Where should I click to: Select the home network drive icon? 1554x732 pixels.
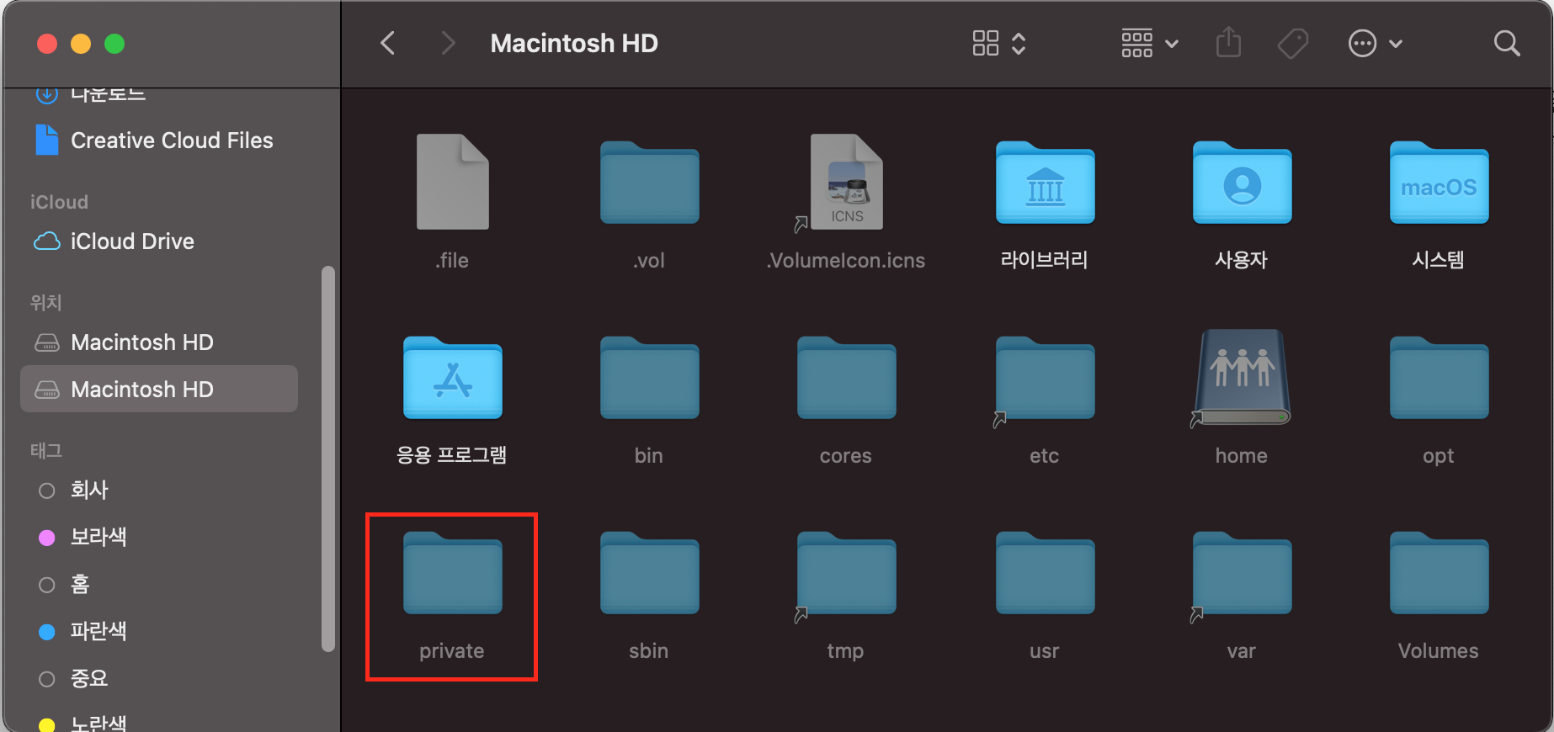(x=1242, y=377)
